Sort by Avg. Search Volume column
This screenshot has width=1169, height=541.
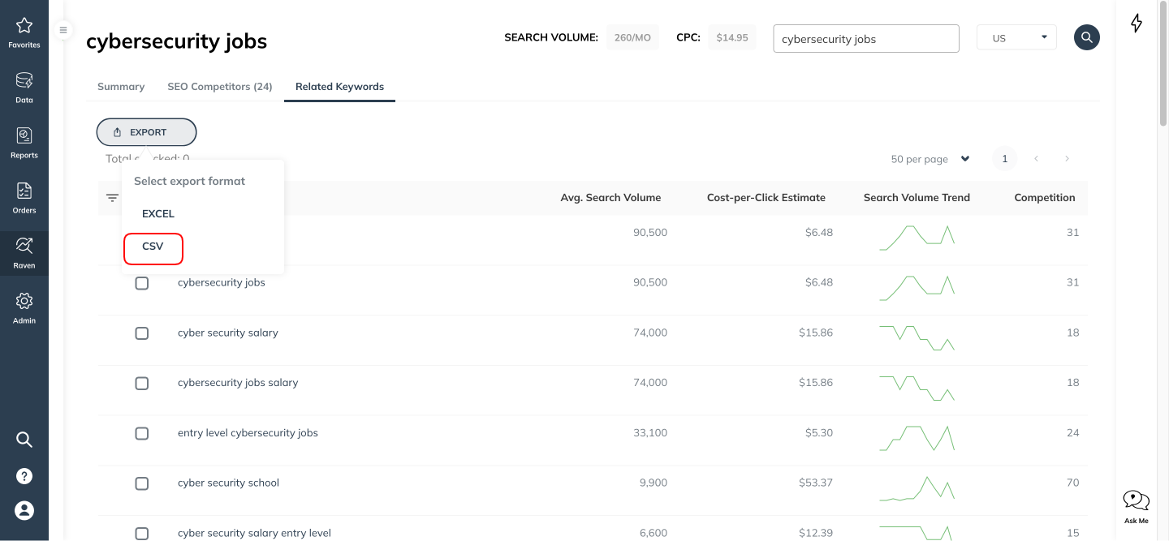(610, 197)
